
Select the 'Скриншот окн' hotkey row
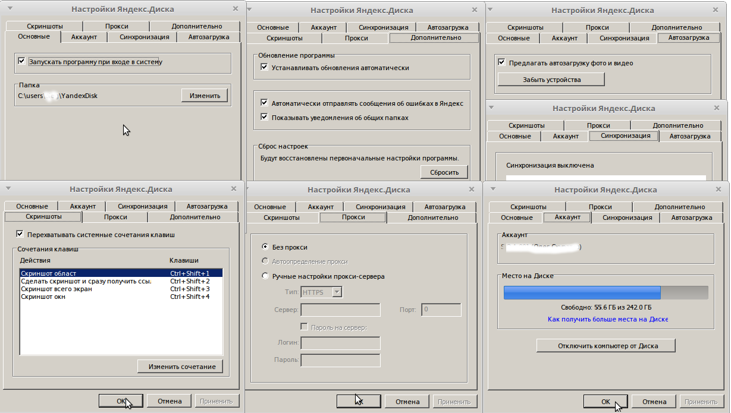click(121, 297)
